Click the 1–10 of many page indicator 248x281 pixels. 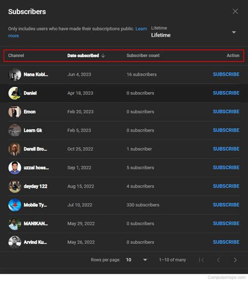click(x=172, y=260)
